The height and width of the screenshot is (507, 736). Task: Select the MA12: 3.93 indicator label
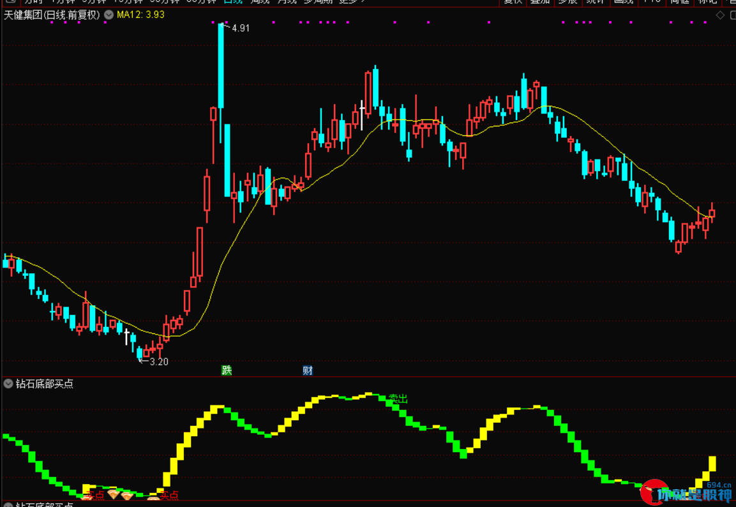click(x=141, y=15)
